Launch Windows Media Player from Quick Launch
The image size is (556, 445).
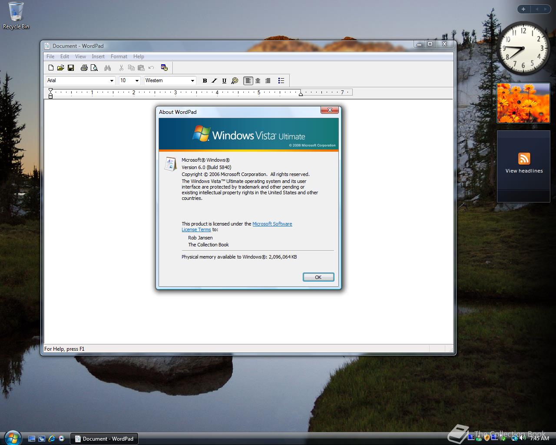(x=62, y=439)
